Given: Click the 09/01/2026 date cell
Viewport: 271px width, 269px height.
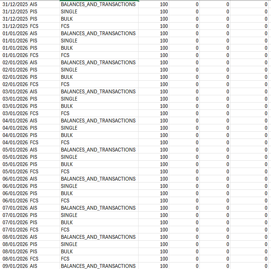Looking at the screenshot, I should click(15, 266).
